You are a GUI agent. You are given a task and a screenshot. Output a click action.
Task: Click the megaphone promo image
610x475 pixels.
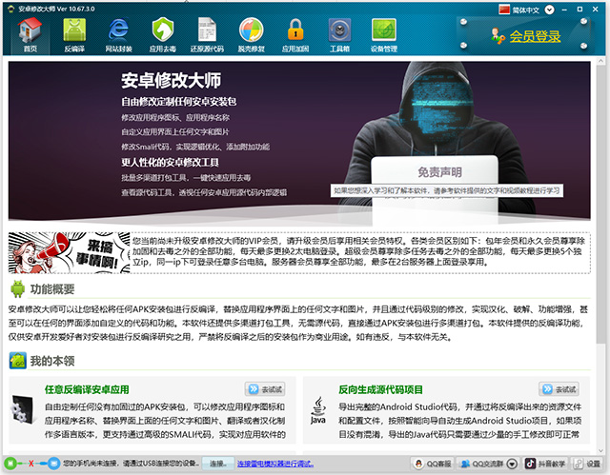click(69, 253)
